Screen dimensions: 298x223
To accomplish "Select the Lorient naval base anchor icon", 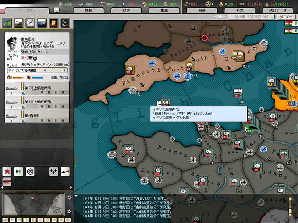I will [144, 181].
